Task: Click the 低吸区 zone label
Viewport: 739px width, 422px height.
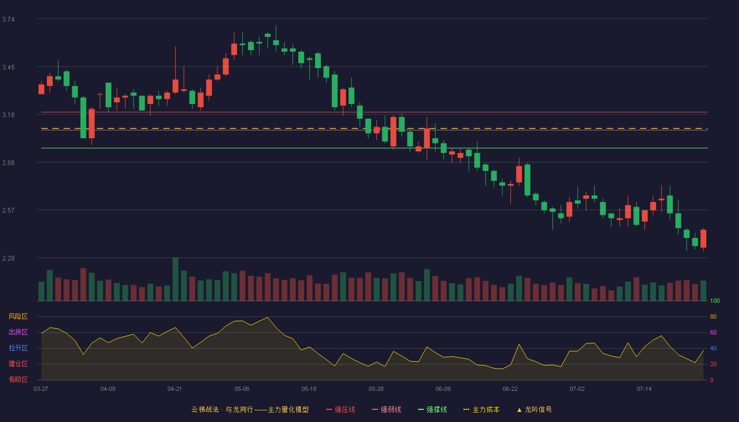Action: [x=18, y=379]
